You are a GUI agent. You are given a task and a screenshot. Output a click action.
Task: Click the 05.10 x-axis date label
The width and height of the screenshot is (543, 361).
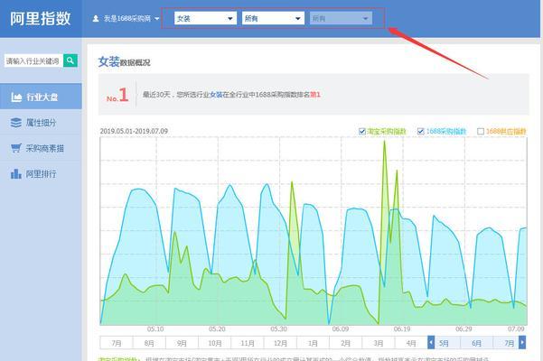coord(155,329)
